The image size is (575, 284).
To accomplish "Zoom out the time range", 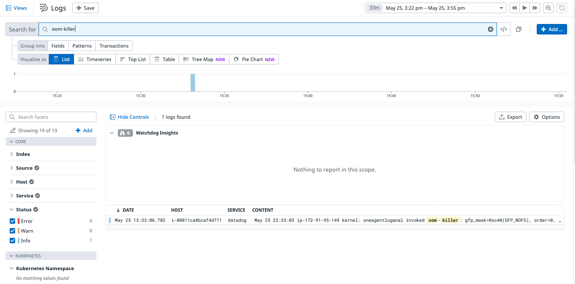I will click(548, 8).
